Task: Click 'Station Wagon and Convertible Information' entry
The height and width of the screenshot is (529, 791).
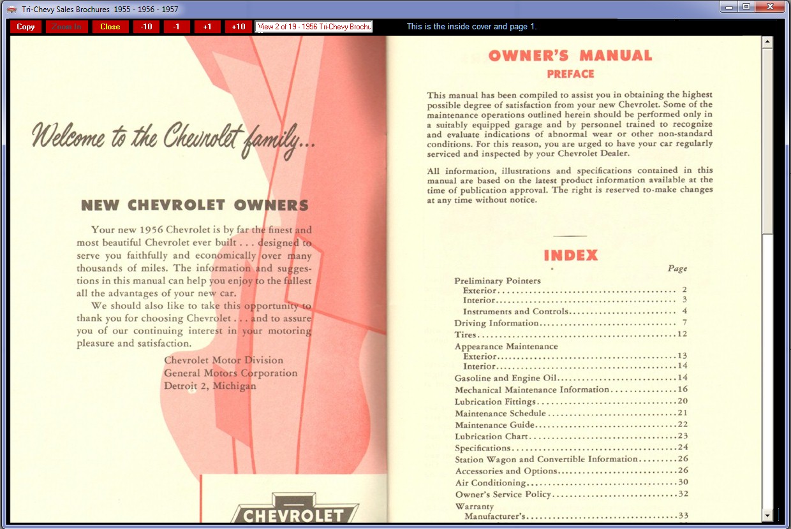Action: (571, 459)
